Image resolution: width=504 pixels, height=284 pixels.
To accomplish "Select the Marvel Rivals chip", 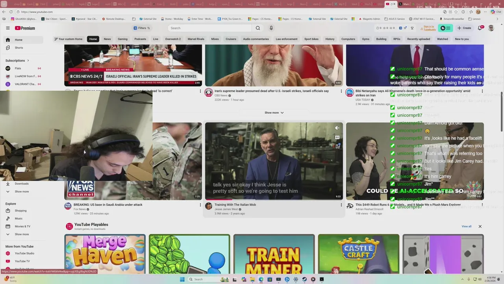I will (x=196, y=39).
